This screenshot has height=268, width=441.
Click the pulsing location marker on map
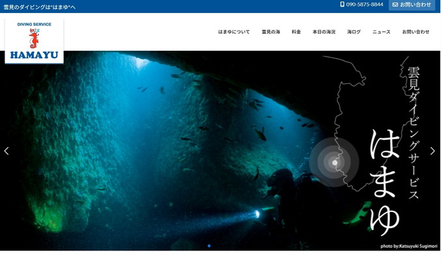click(x=334, y=162)
